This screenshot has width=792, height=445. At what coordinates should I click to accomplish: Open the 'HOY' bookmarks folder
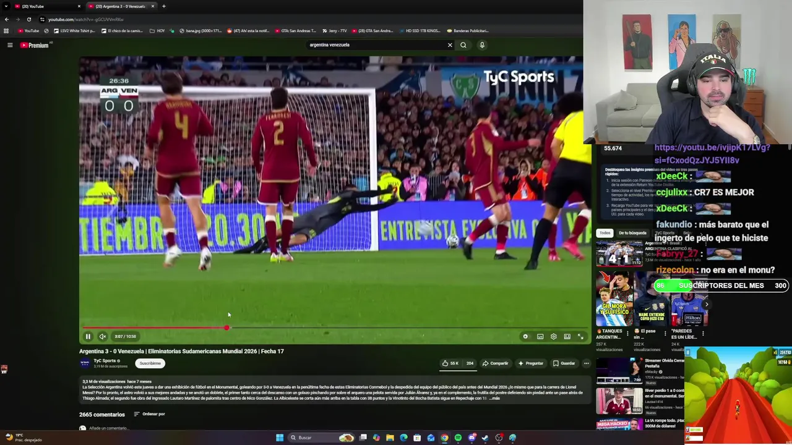(x=157, y=31)
